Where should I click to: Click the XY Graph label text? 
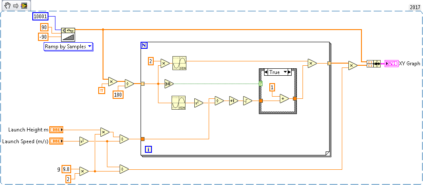409,64
